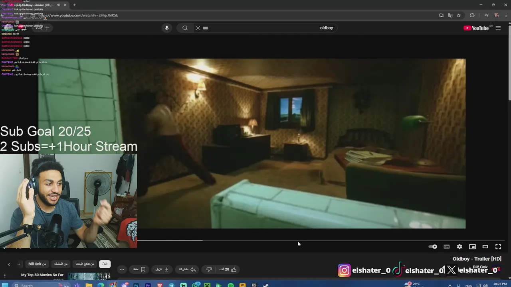Switch to theater mode

pos(485,247)
